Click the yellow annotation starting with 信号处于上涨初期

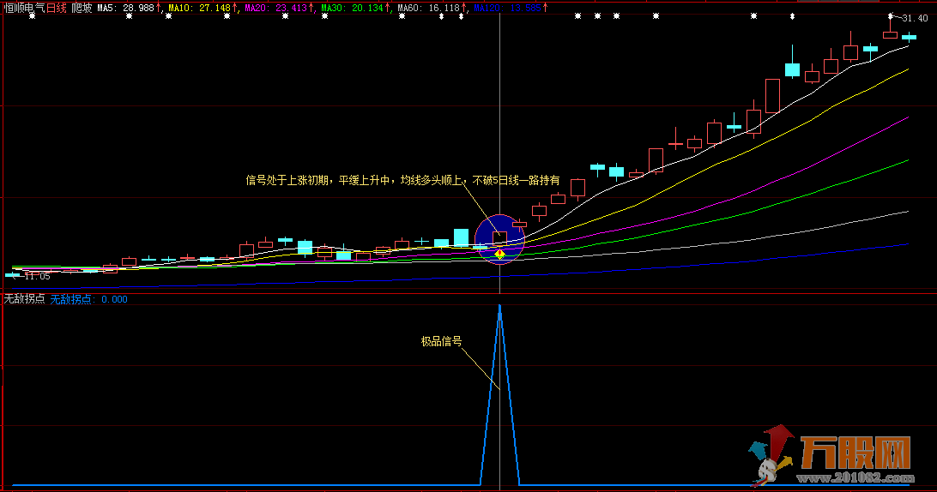402,180
